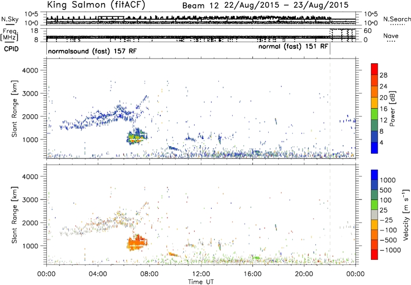The height and width of the screenshot is (285, 411).
Task: Click the 20:00 time tick label
Action: [304, 274]
